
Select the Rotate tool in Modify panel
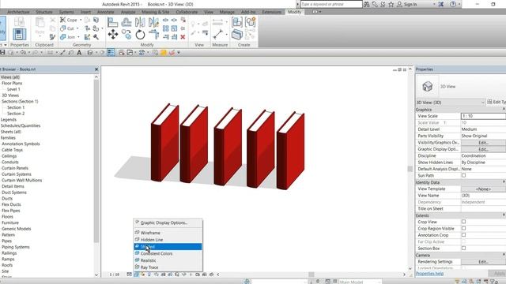(140, 34)
